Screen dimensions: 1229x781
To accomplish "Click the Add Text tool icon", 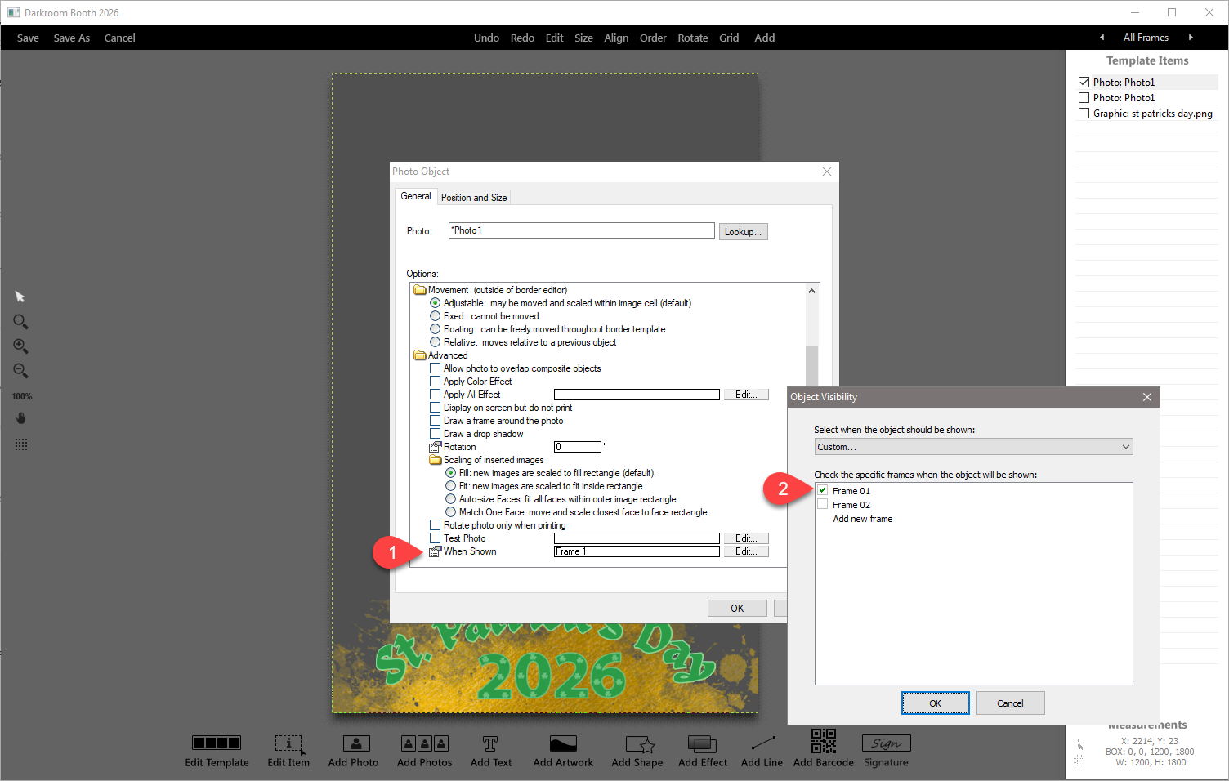I will coord(490,743).
